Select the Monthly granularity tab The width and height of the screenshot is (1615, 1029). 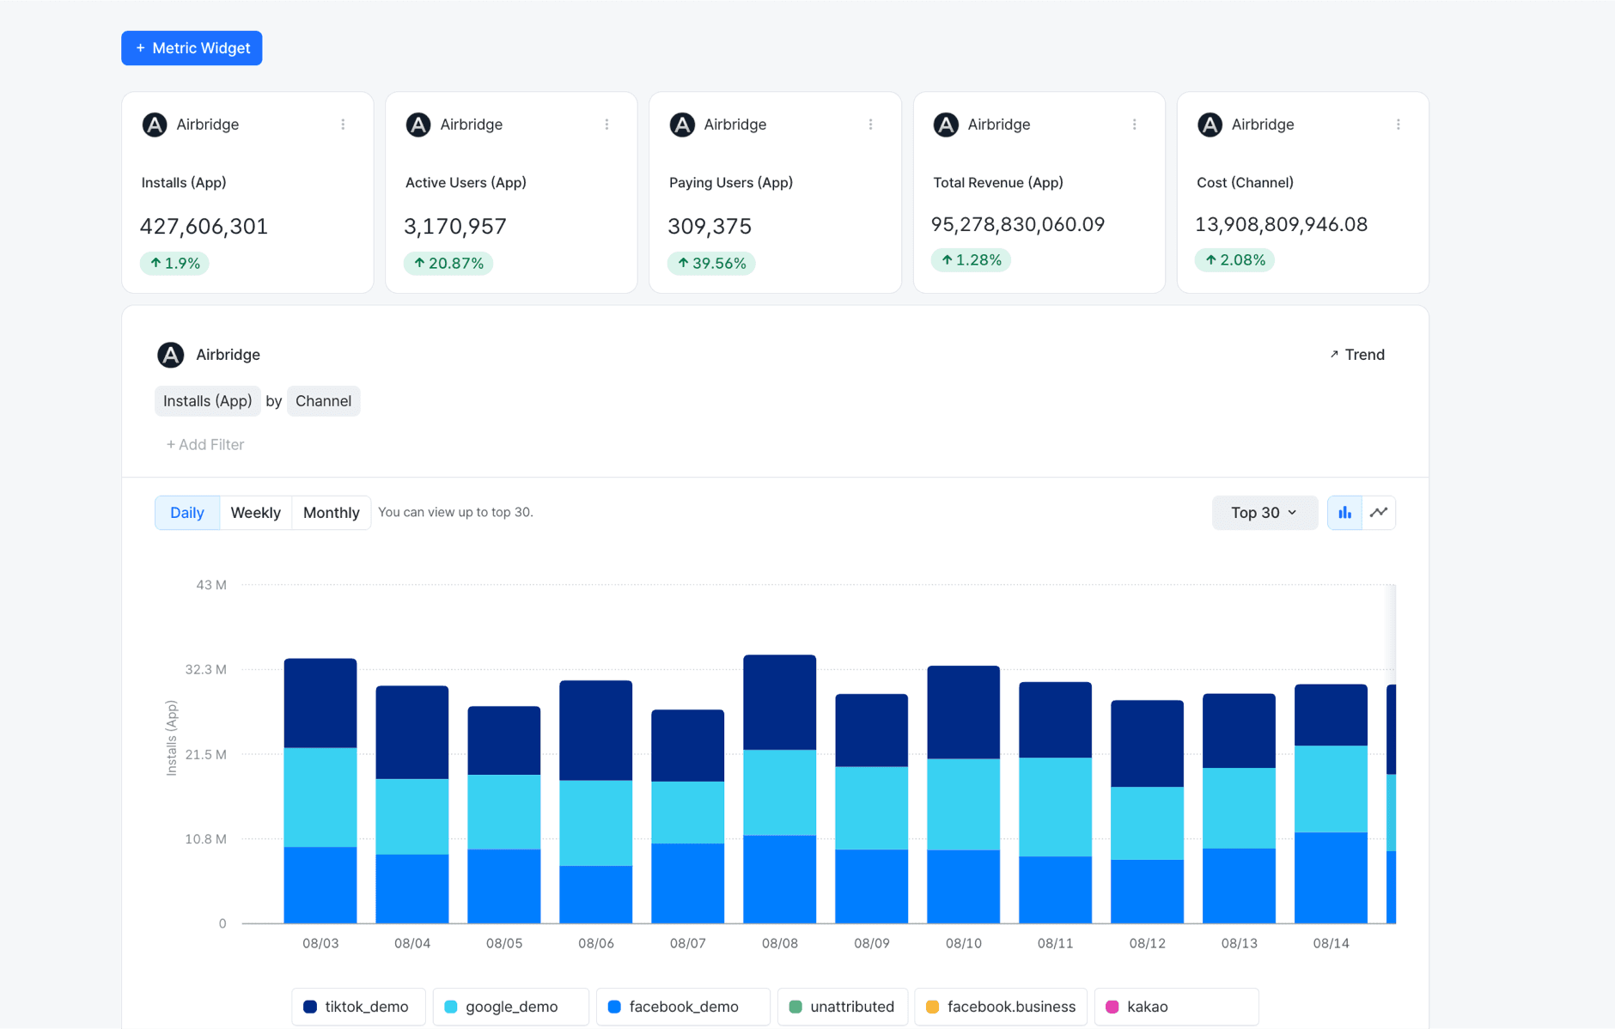(331, 513)
